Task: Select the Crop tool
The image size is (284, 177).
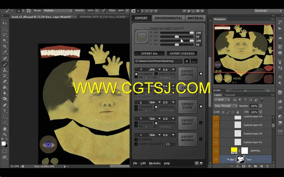Action: tap(5, 46)
